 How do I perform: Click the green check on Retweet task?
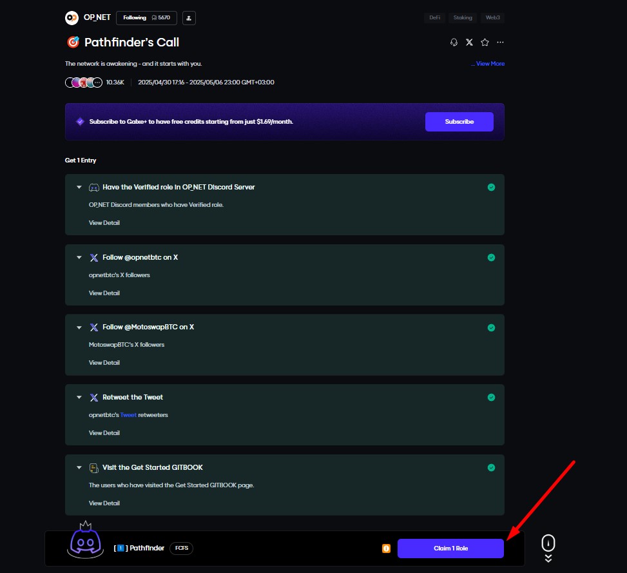(x=491, y=398)
